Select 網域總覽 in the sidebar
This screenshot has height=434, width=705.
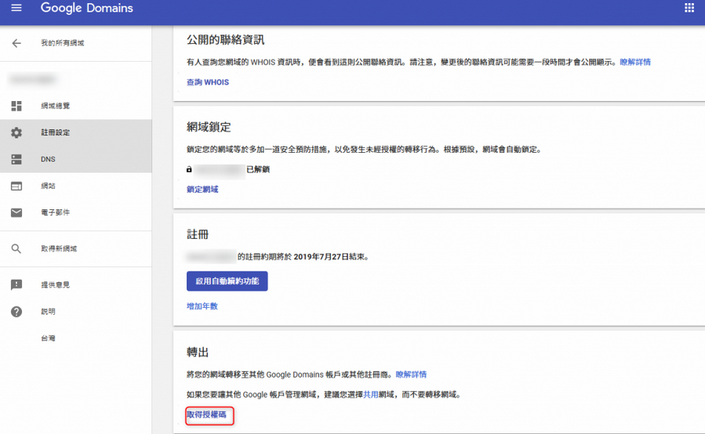pos(56,106)
